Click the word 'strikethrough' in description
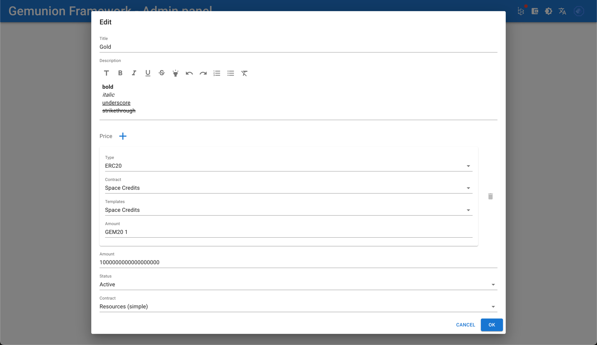The height and width of the screenshot is (345, 597). (119, 111)
